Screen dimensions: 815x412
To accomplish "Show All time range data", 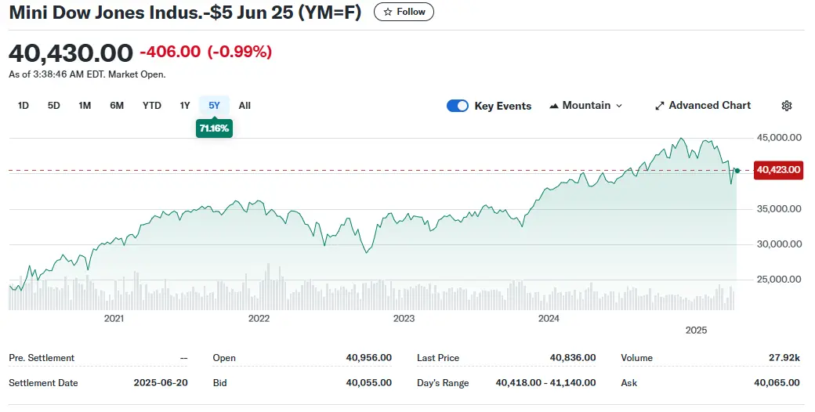I will coord(244,106).
